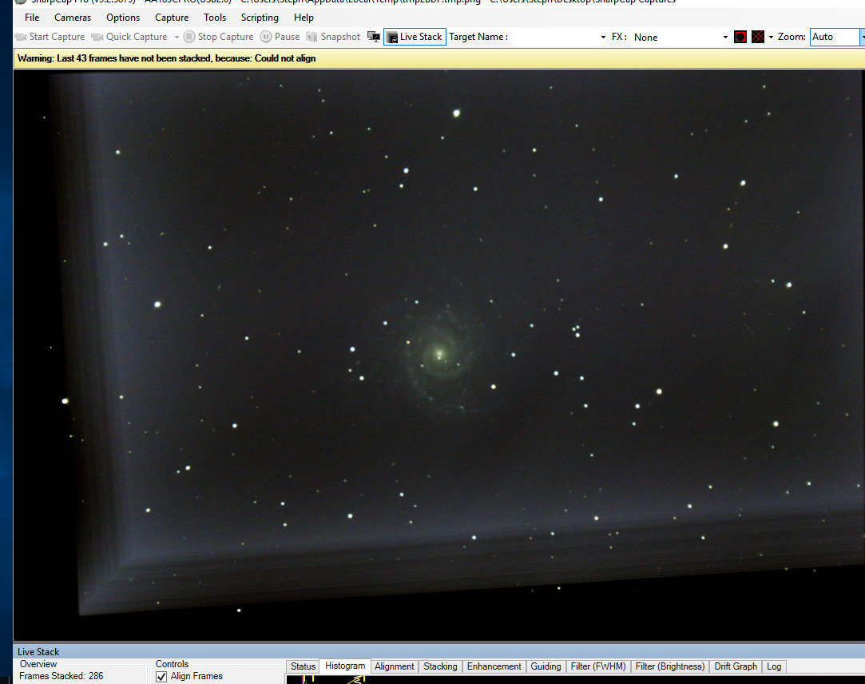Screen dimensions: 865x684
Task: Open the FX effects dropdown
Action: (680, 37)
